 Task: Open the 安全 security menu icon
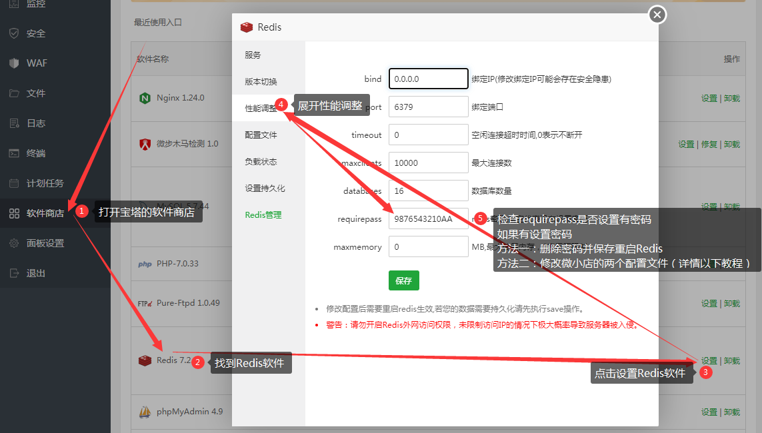14,33
